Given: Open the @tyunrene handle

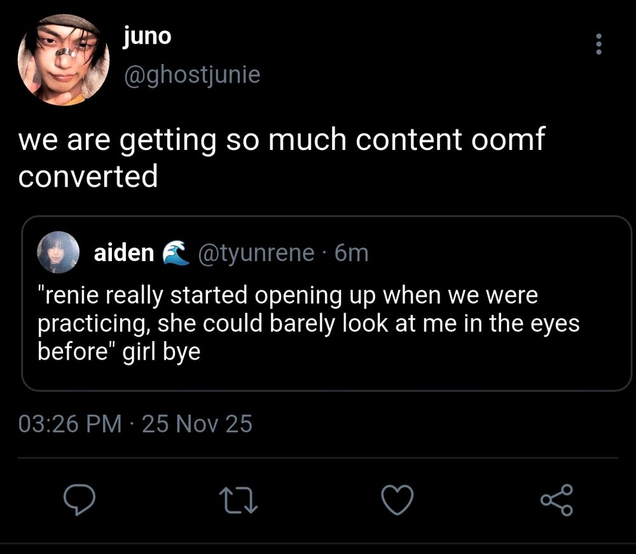Looking at the screenshot, I should pyautogui.click(x=256, y=253).
